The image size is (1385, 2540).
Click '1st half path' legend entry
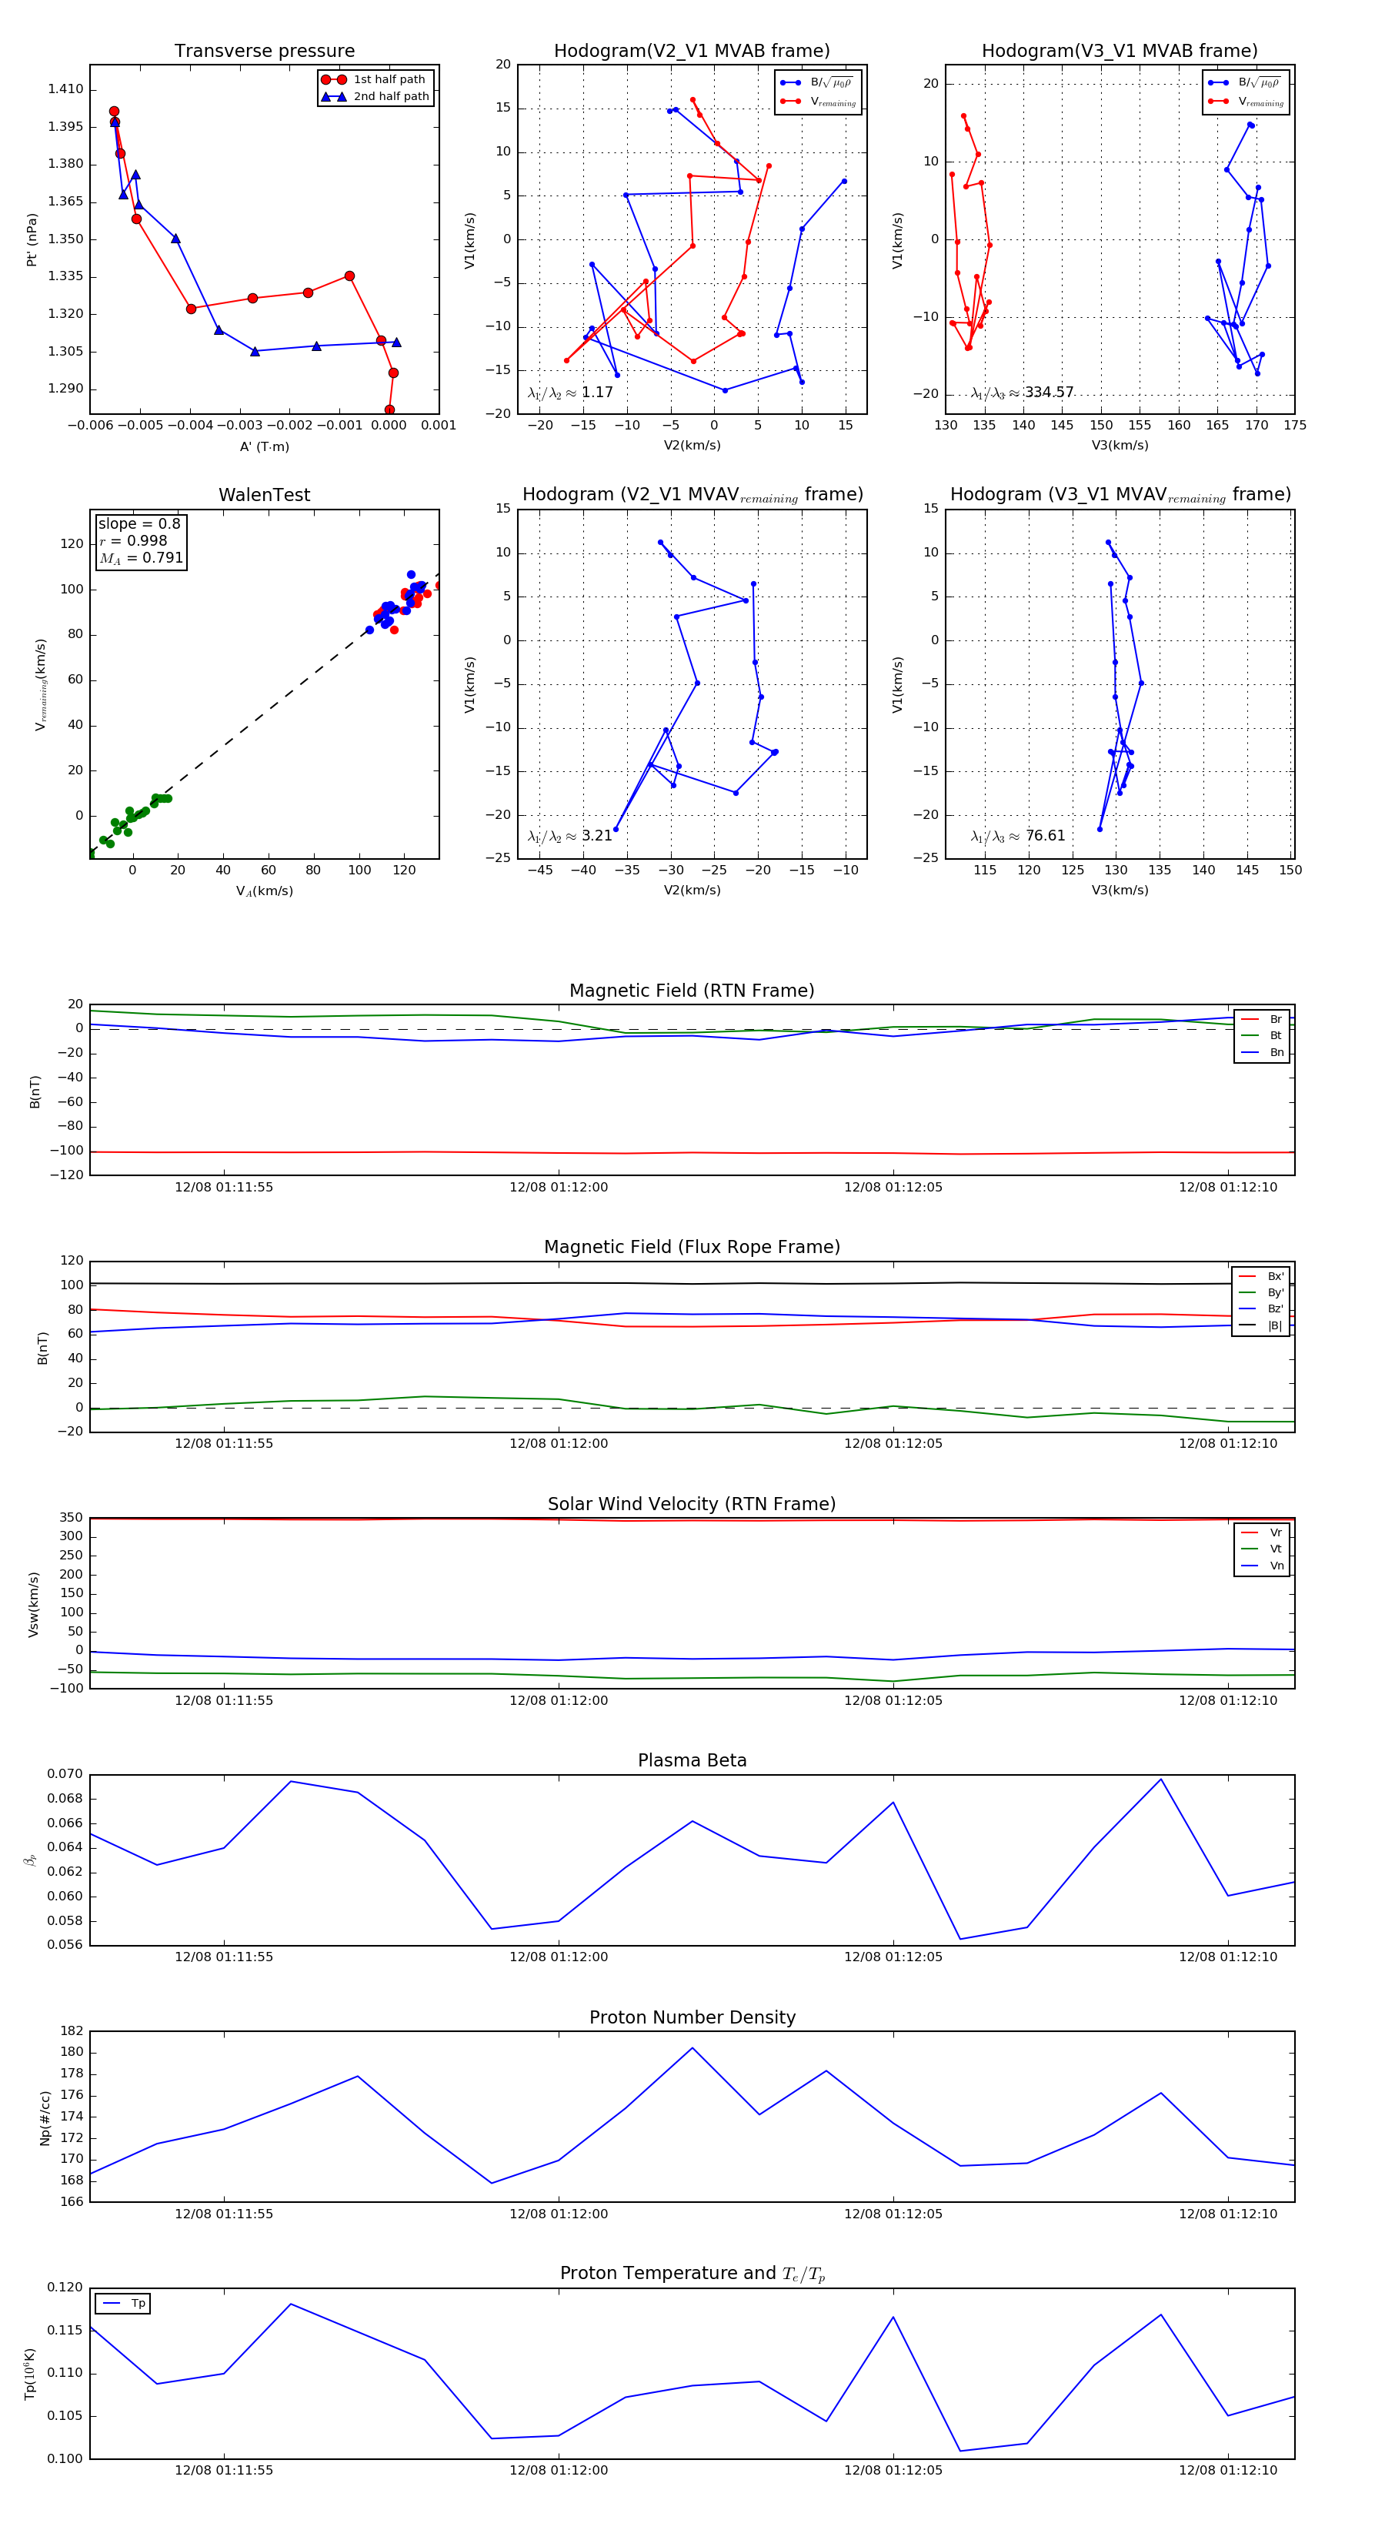(x=375, y=80)
